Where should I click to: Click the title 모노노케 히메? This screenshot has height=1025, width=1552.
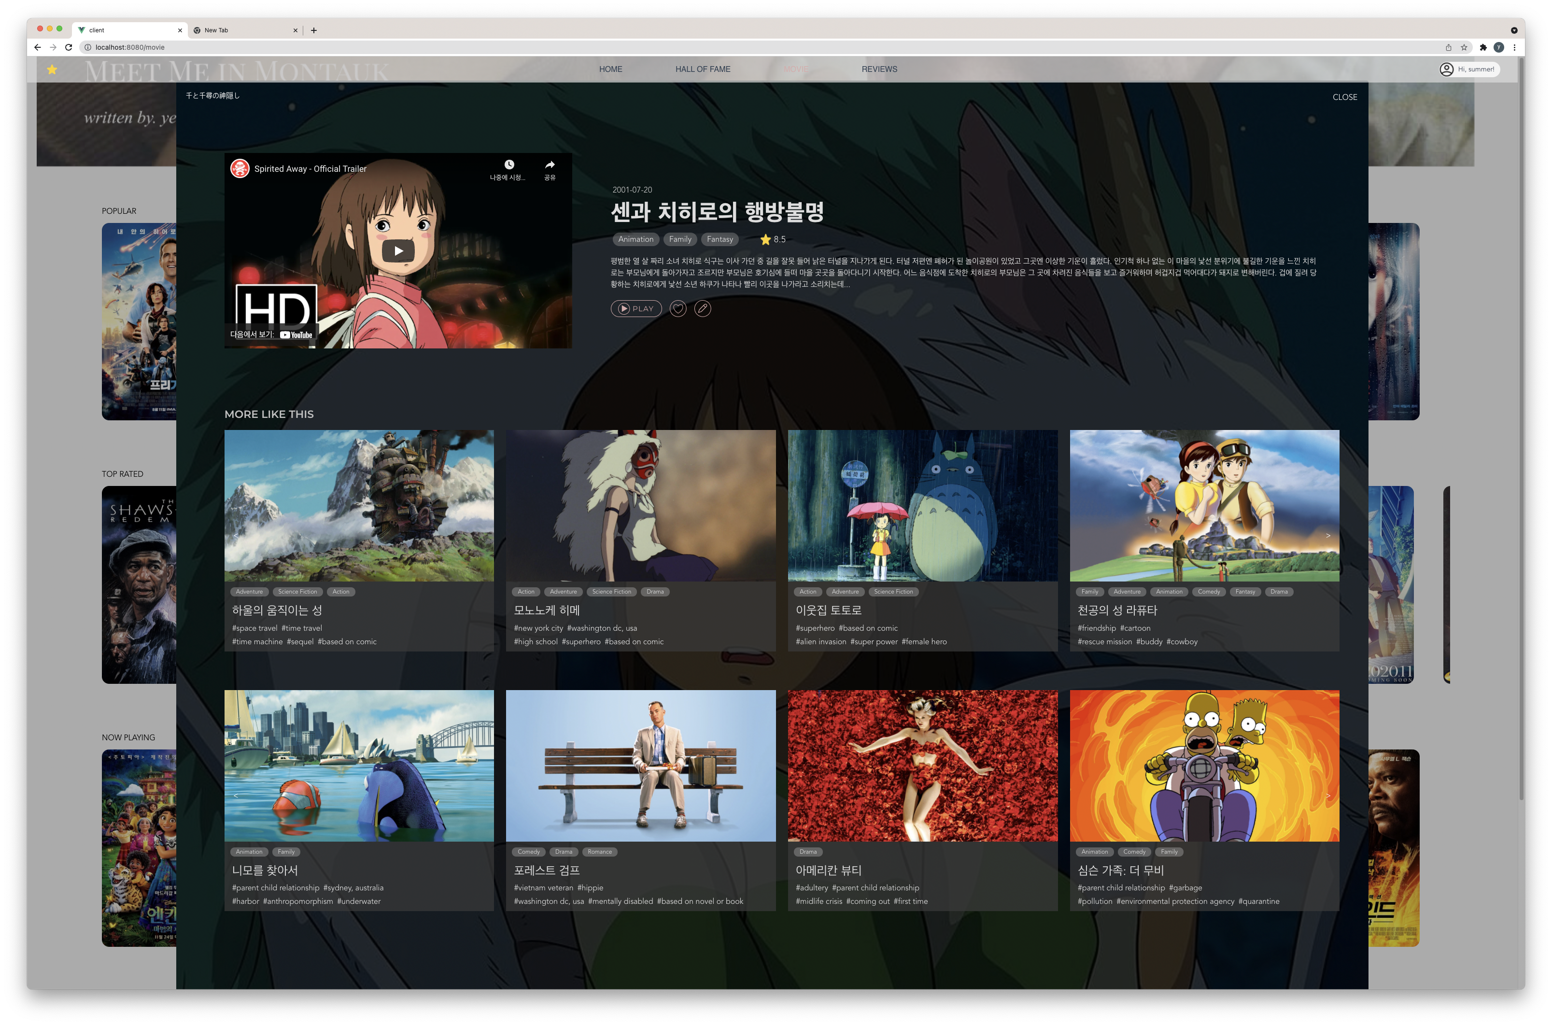click(x=547, y=610)
